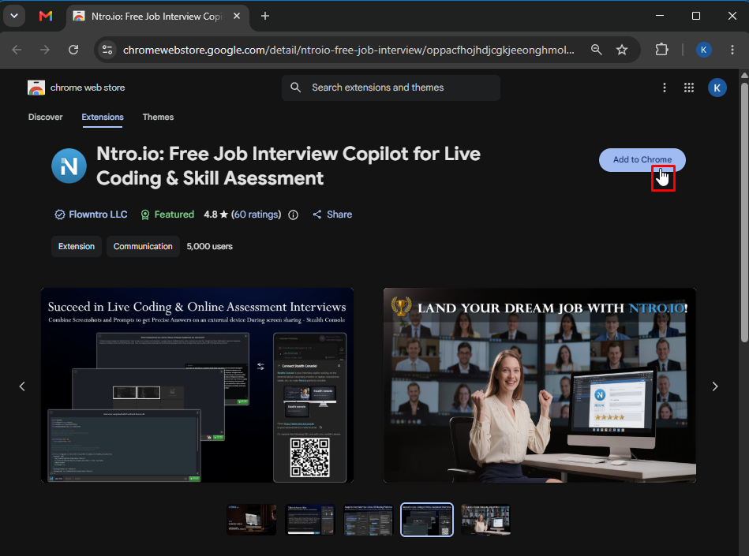Click the search magnifier icon in store
This screenshot has height=556, width=749.
coord(296,88)
